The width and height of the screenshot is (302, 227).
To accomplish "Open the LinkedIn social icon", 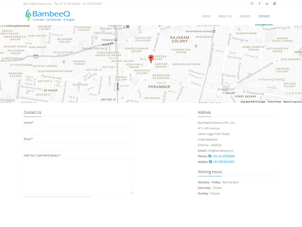I will (x=267, y=3).
